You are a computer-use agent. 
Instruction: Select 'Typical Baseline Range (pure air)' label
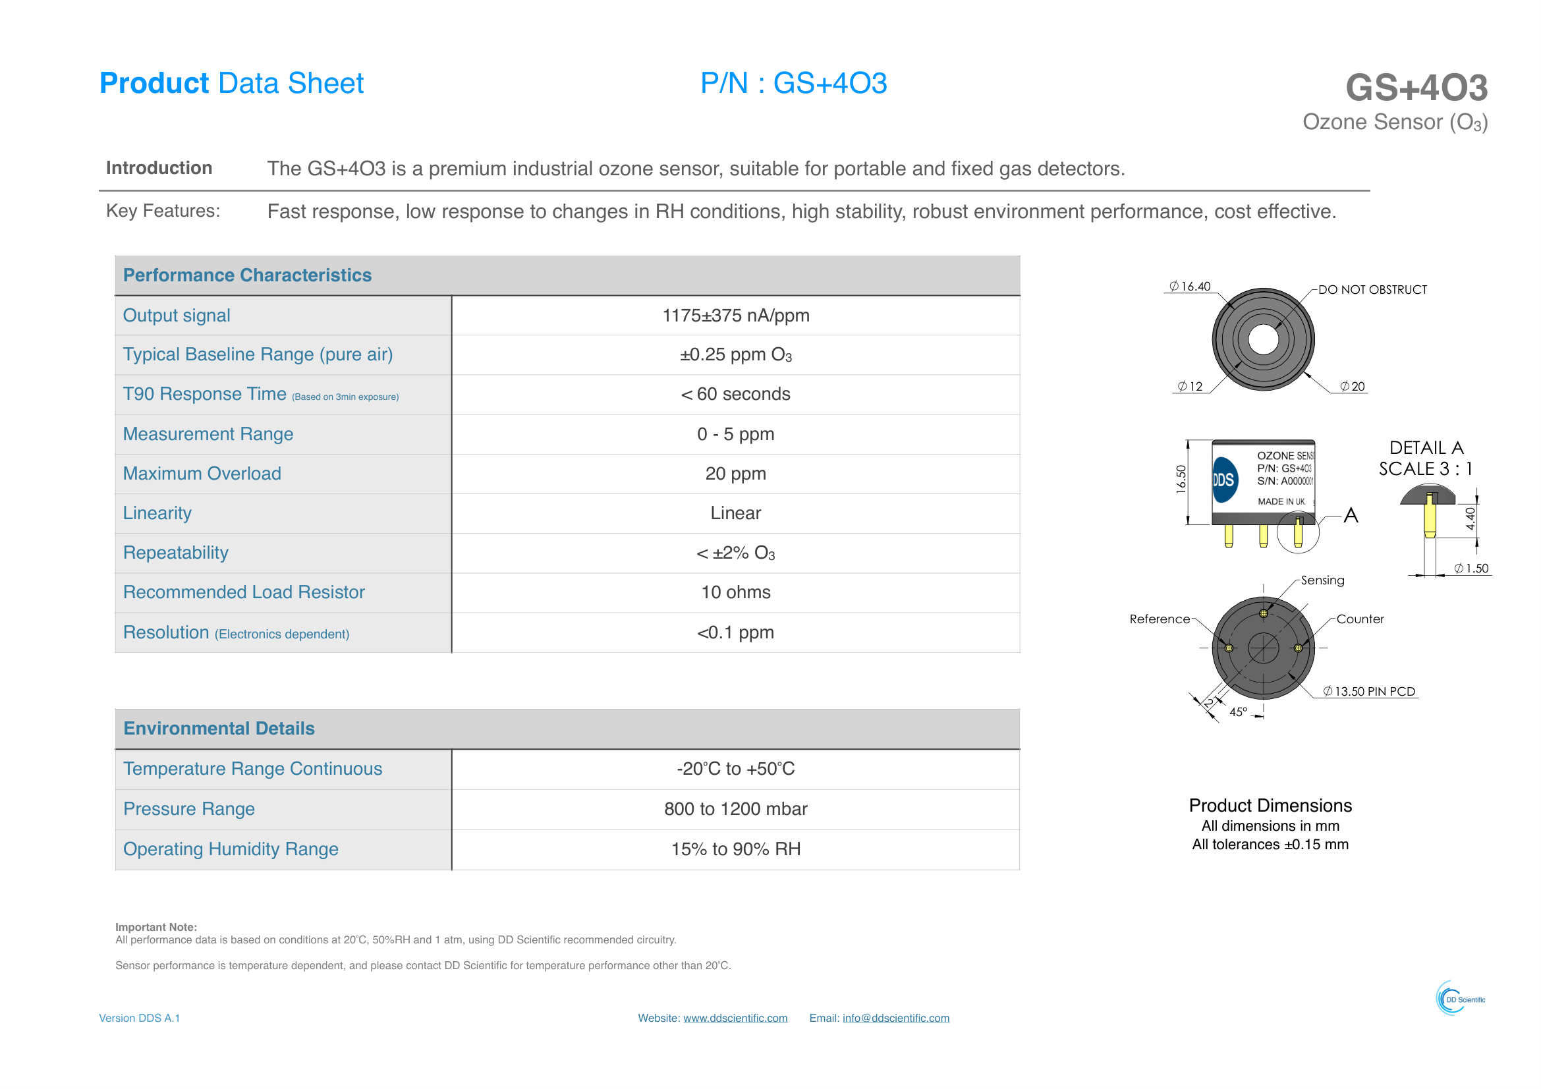tap(258, 354)
